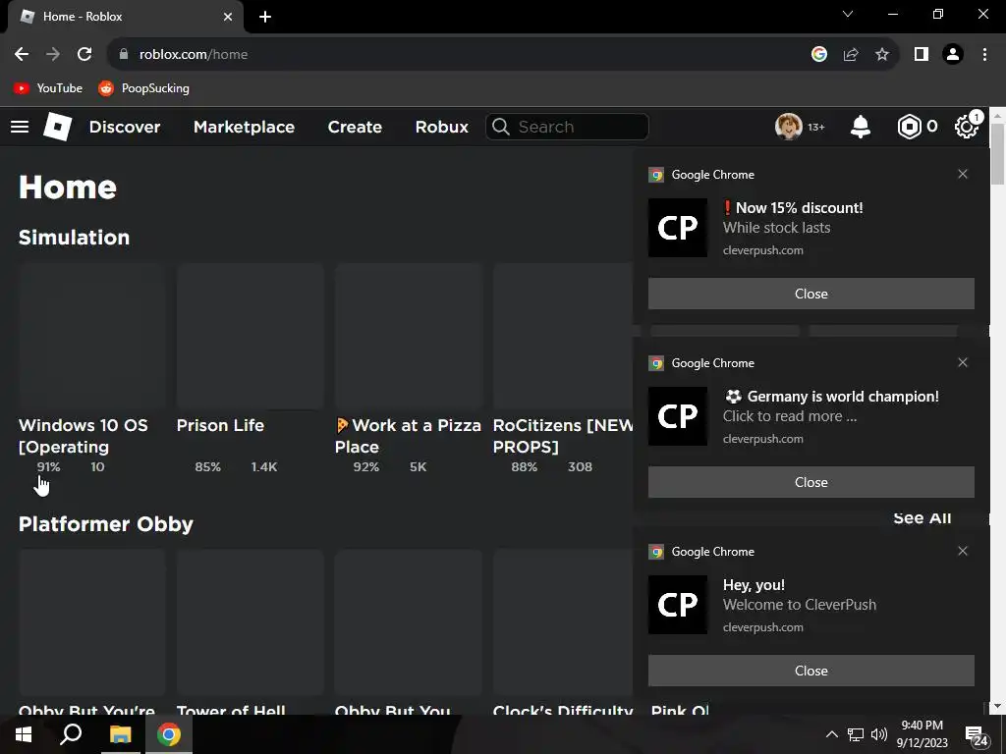The image size is (1006, 754).
Task: Open the Roblox settings gear
Action: (967, 127)
